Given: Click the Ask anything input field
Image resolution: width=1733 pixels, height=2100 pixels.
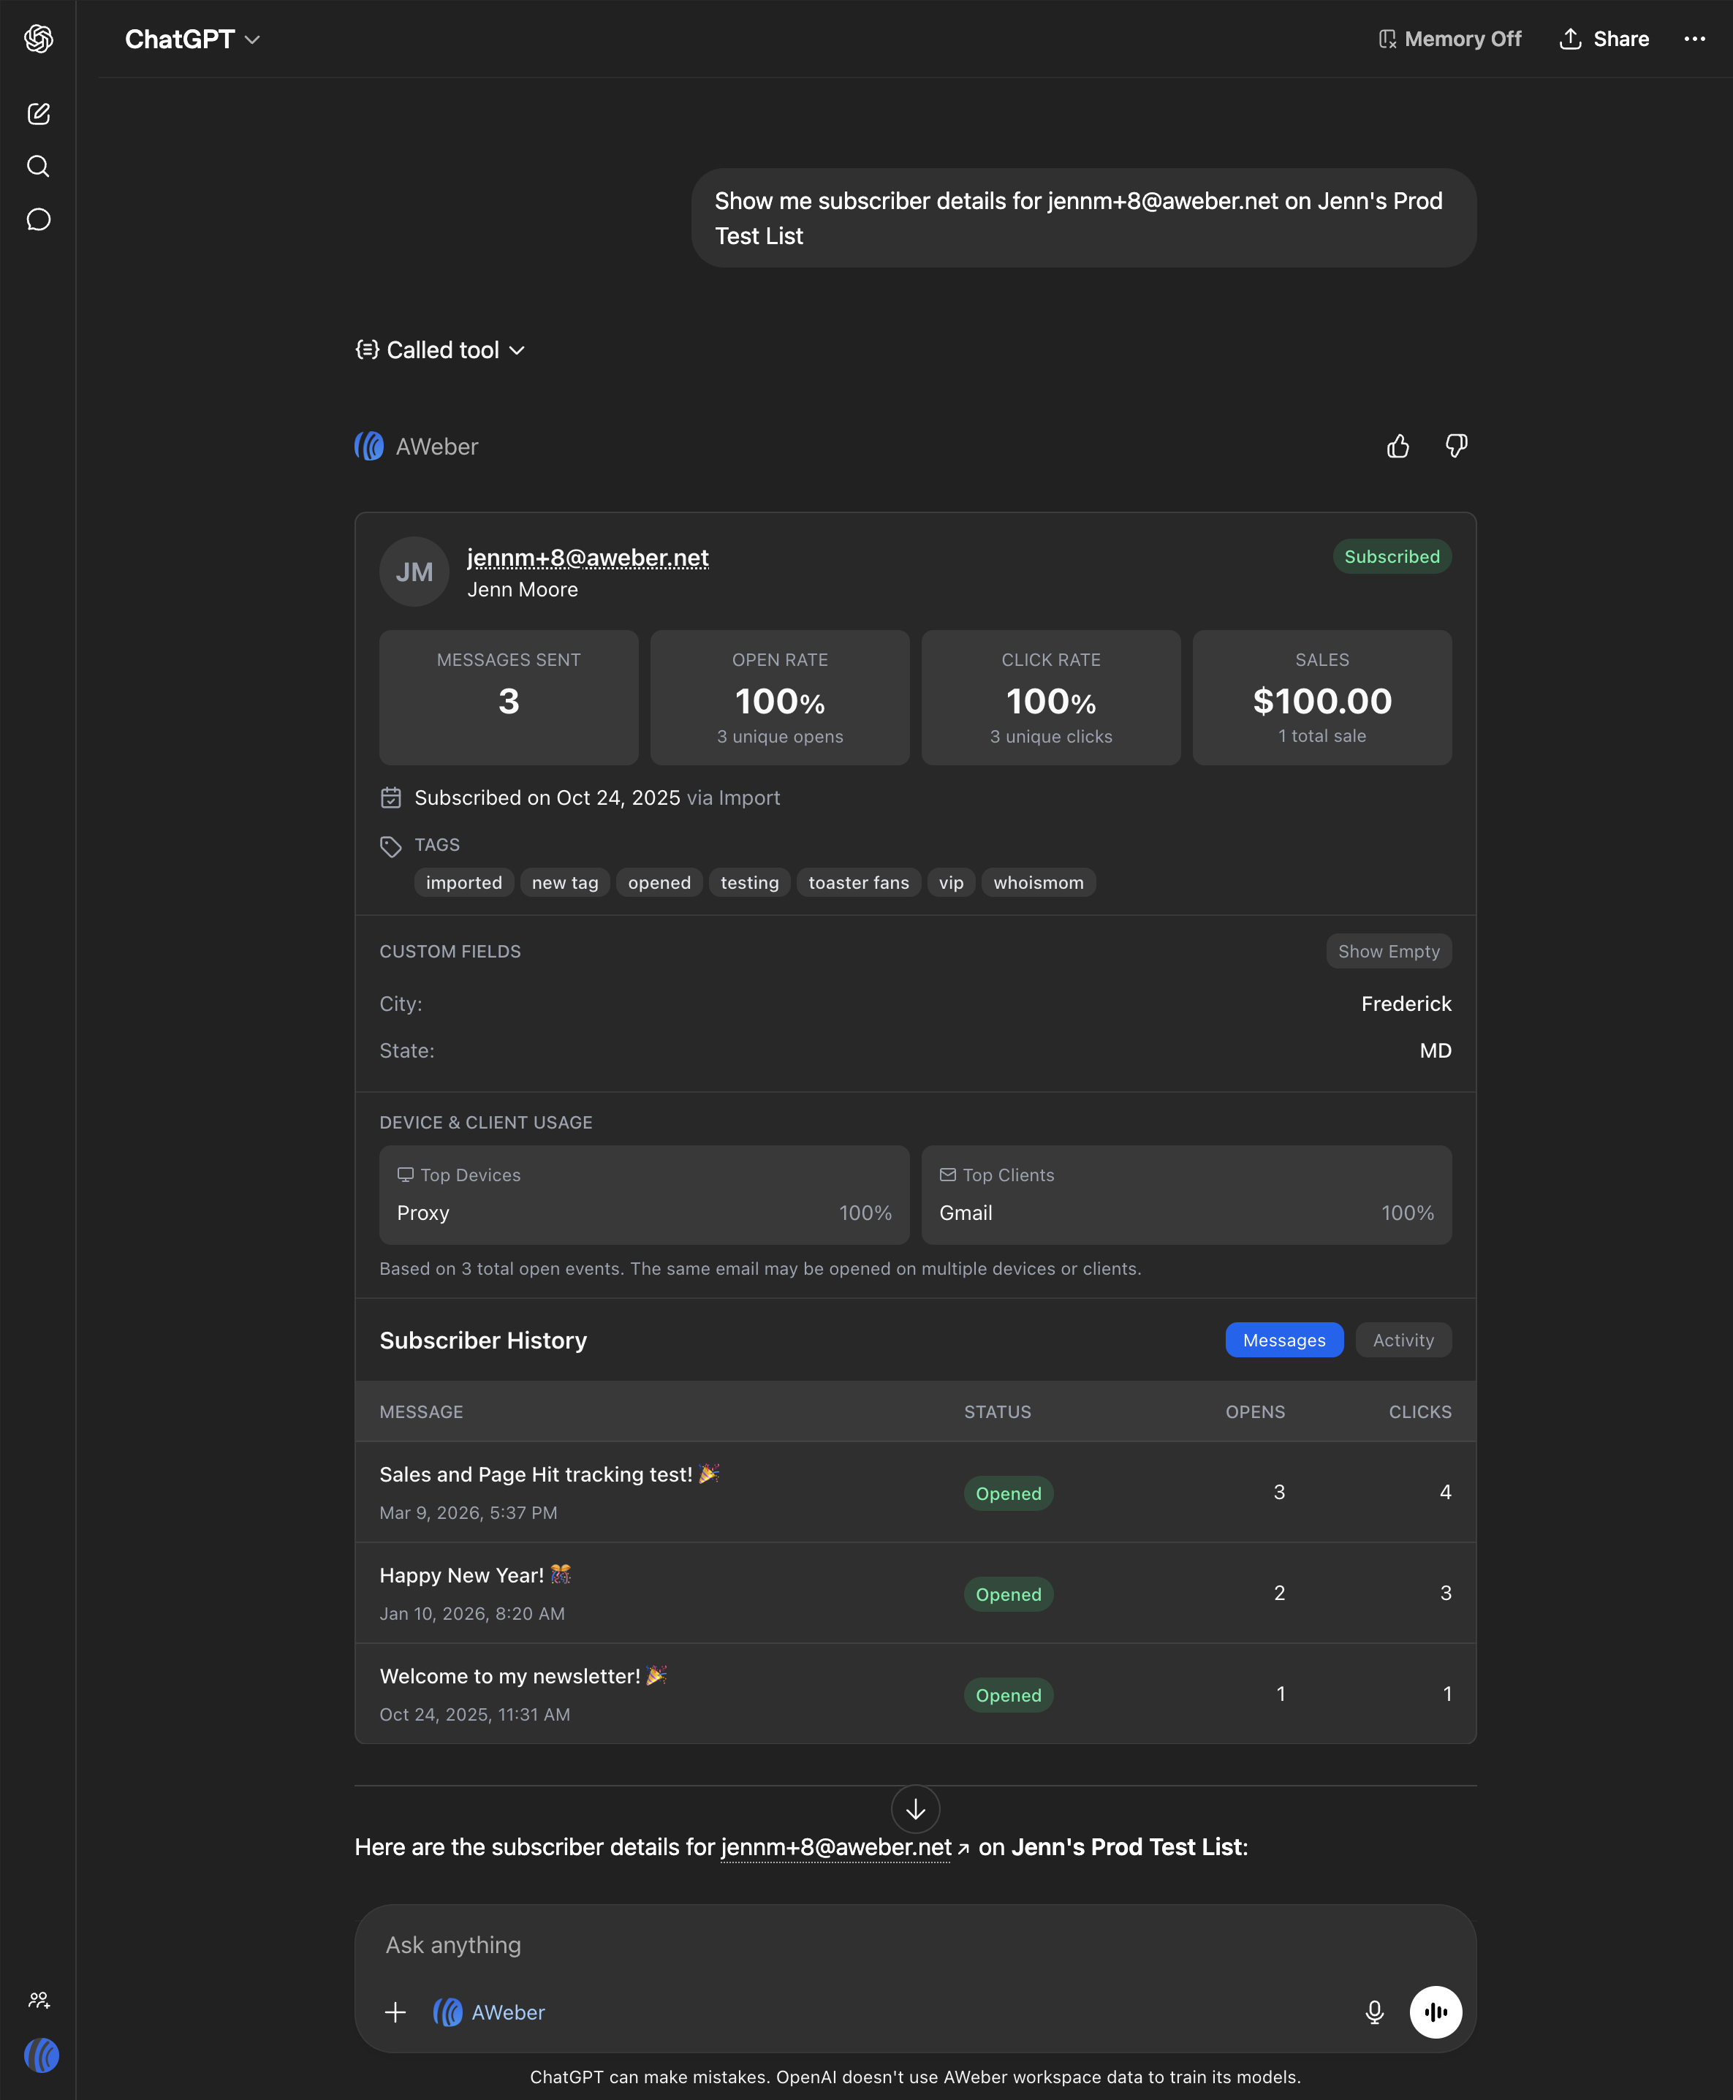Looking at the screenshot, I should (859, 1945).
